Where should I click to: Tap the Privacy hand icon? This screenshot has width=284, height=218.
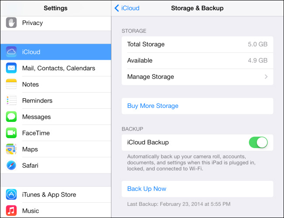11,23
